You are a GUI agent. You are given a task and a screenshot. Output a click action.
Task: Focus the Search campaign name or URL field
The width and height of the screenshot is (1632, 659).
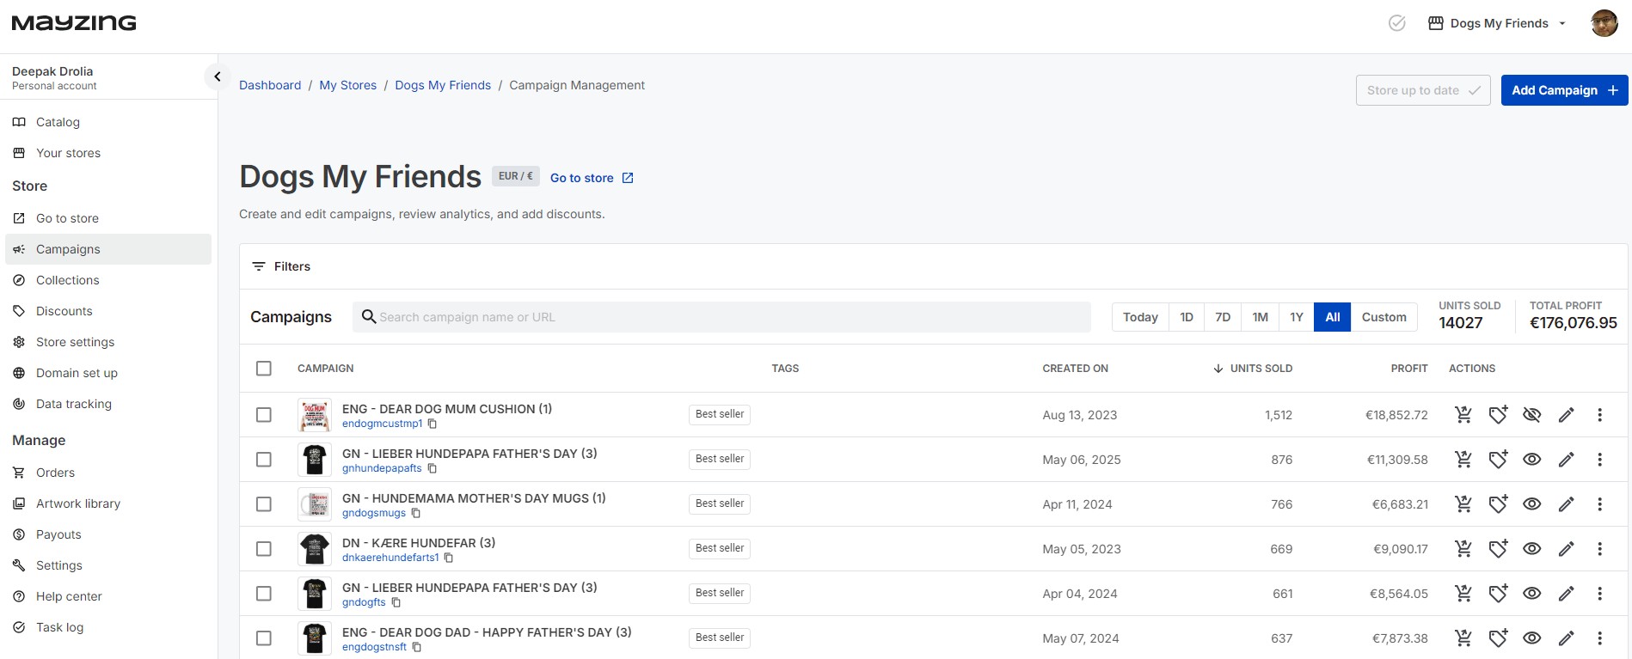(721, 317)
